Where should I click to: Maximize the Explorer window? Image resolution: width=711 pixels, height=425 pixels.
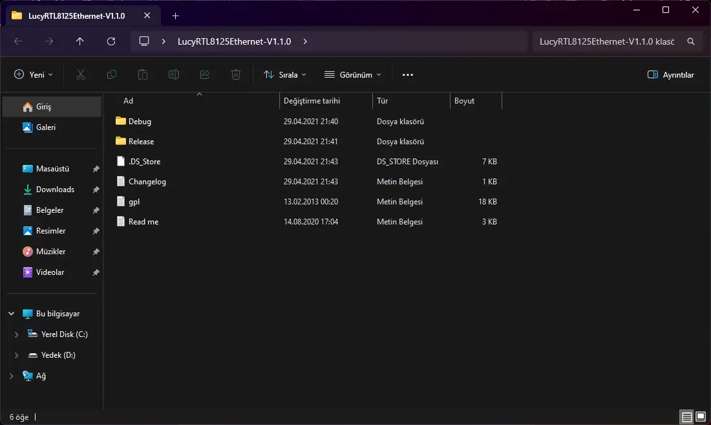[x=666, y=10]
